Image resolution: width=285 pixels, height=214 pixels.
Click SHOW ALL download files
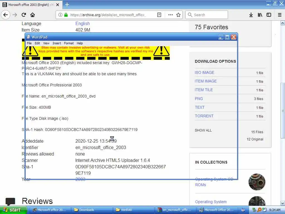[203, 130]
